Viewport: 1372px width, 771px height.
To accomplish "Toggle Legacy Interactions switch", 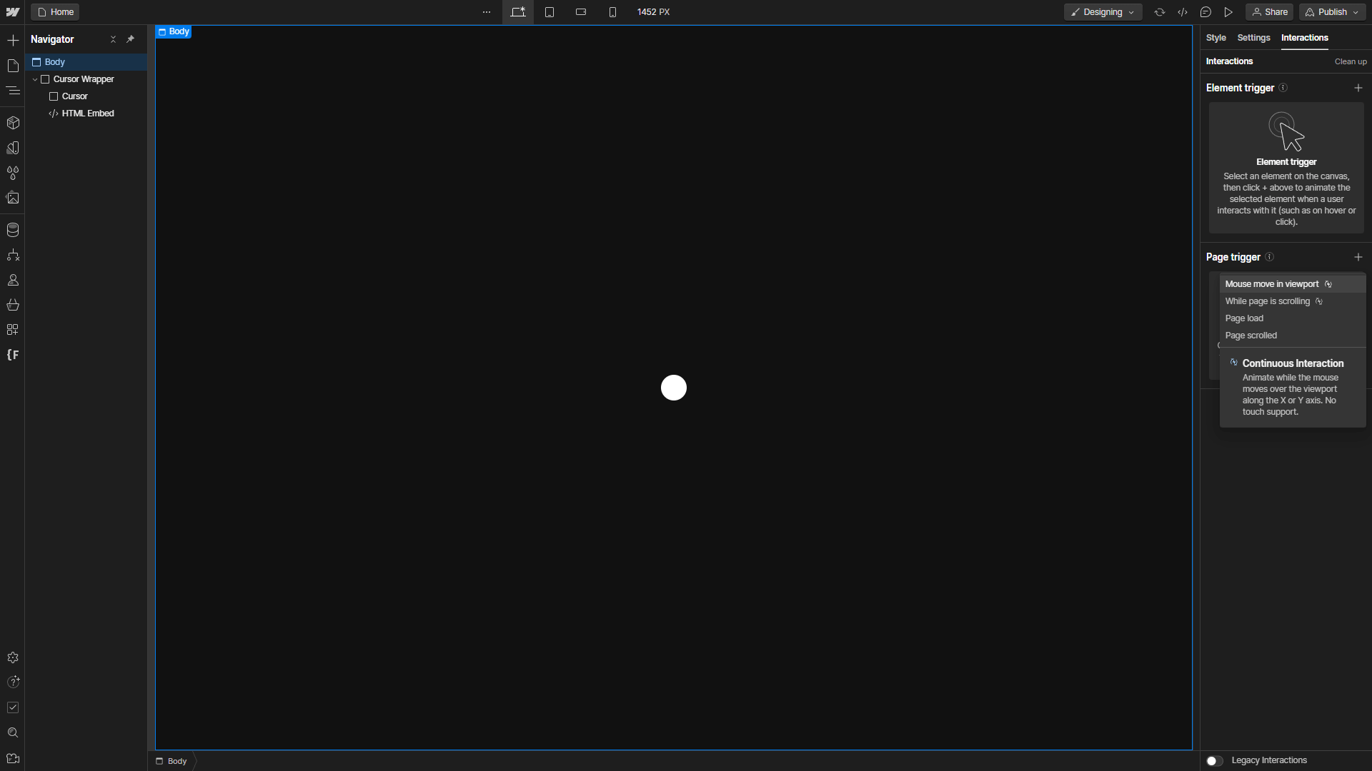I will tap(1214, 760).
